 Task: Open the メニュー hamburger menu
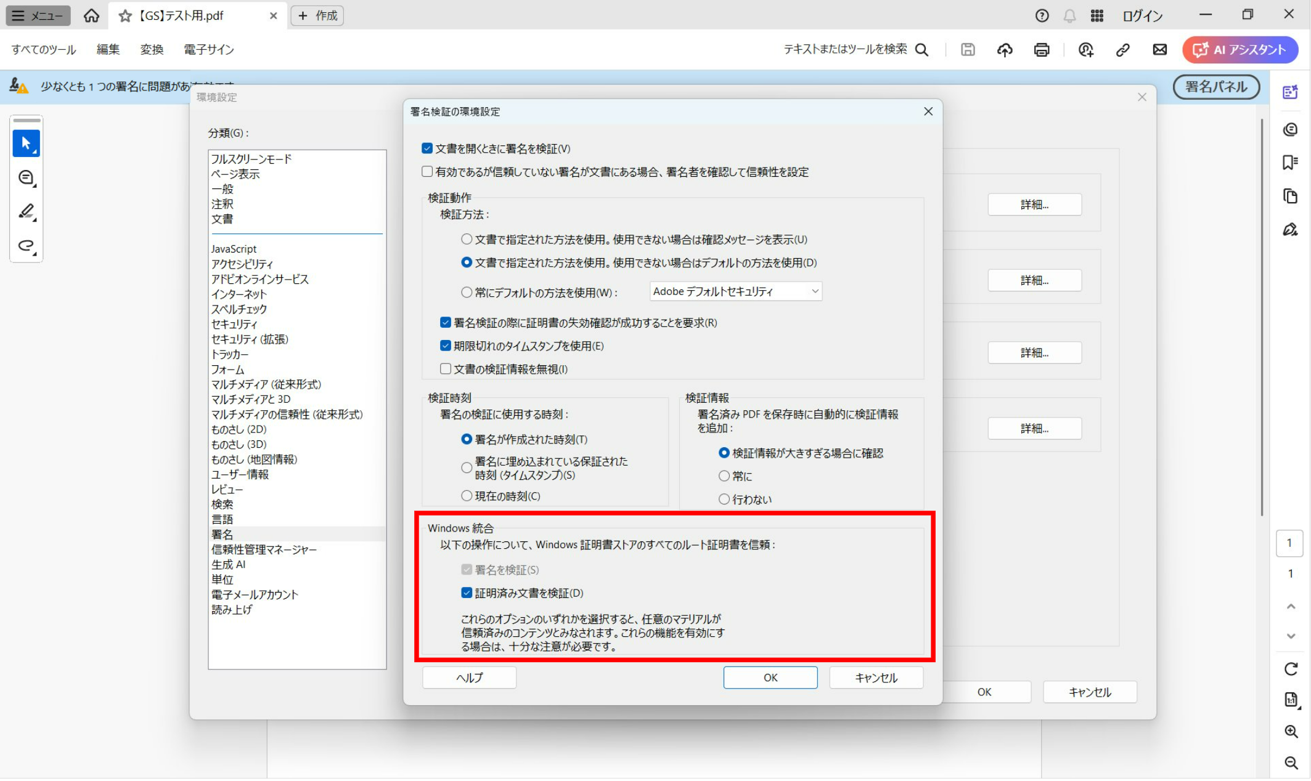[37, 15]
